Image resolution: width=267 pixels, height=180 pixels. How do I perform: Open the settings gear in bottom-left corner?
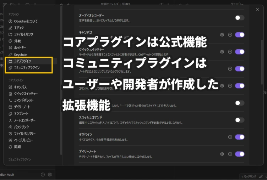coord(50,174)
